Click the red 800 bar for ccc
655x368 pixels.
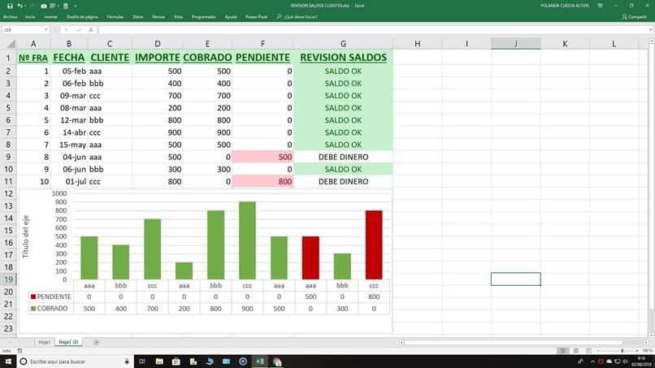click(x=374, y=245)
